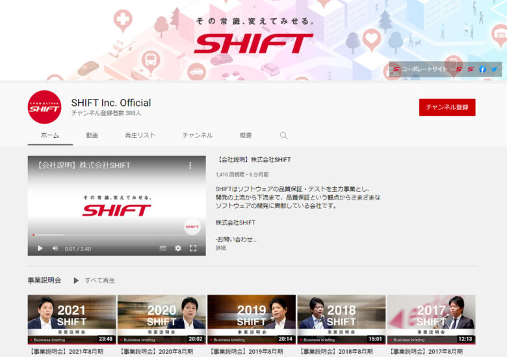Click 【事業説明会】2020年8月期 title
Screen dimensions: 507x357
click(155, 352)
